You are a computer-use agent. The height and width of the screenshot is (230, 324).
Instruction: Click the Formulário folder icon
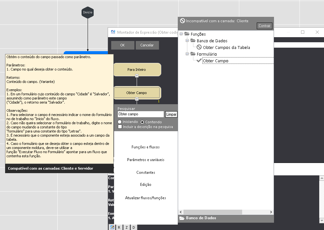193,54
